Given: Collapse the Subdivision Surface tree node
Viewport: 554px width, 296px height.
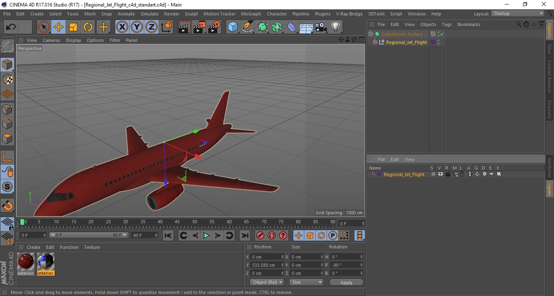Looking at the screenshot, I should (370, 34).
